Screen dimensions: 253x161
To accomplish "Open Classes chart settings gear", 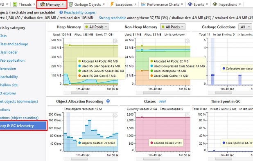I will (187, 115).
